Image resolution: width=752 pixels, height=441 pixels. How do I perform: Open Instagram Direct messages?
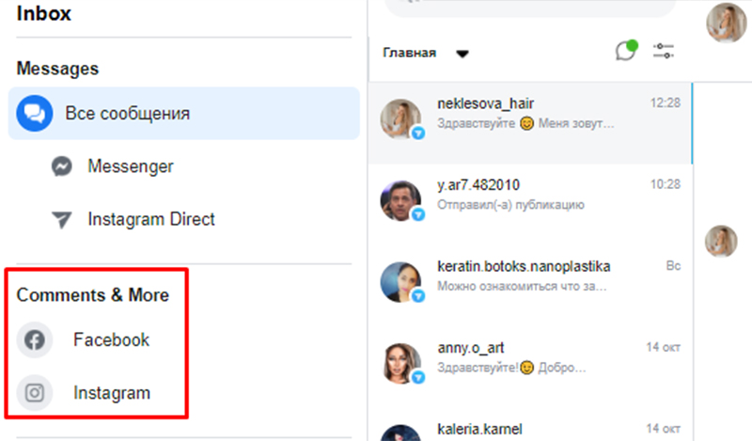point(151,219)
